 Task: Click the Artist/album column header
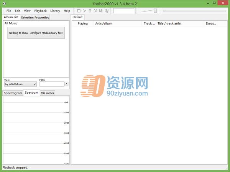118,23
